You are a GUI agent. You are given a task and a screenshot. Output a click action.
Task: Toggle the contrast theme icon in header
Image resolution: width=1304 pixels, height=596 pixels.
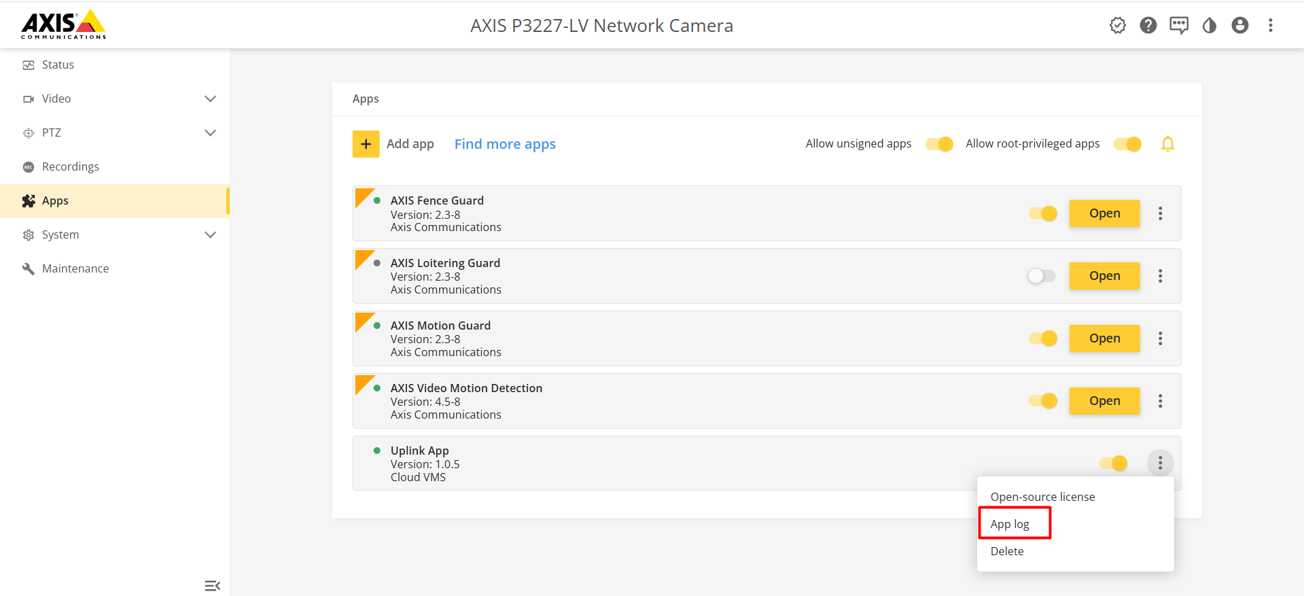1209,26
